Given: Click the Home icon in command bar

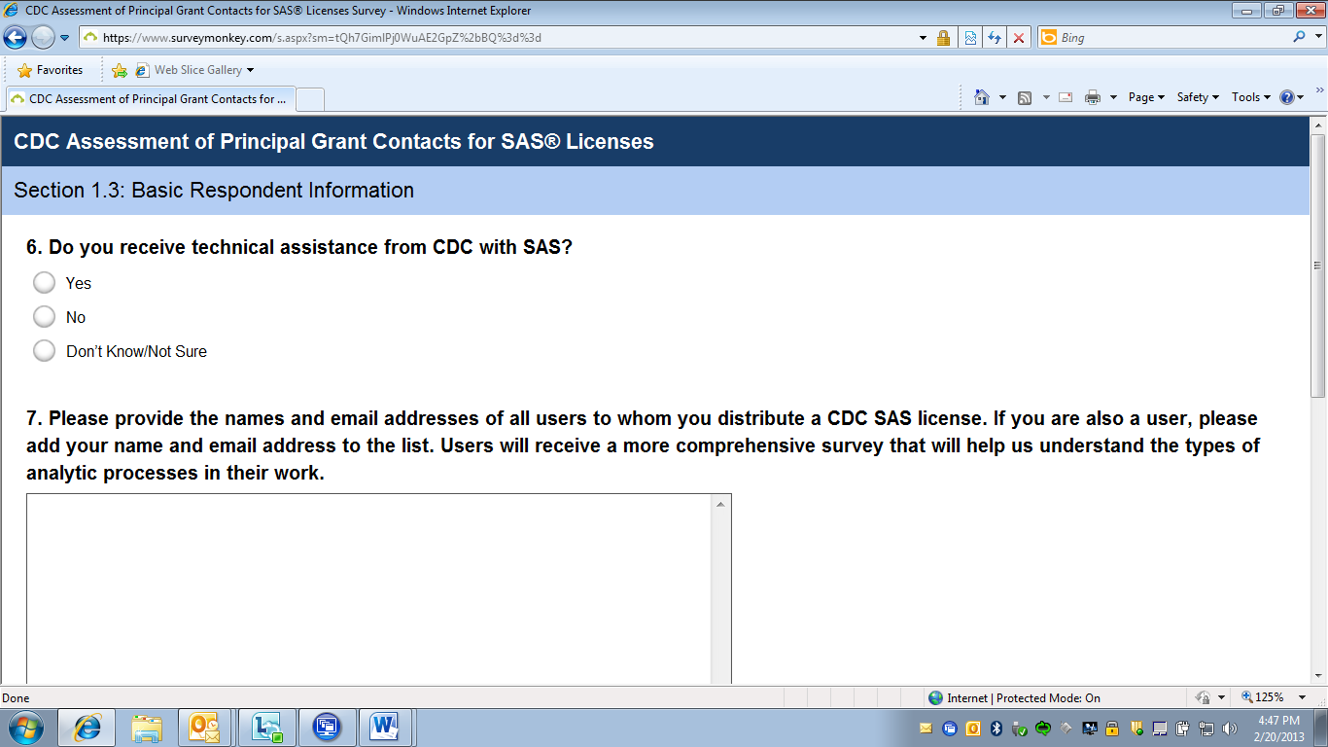Looking at the screenshot, I should [x=982, y=97].
